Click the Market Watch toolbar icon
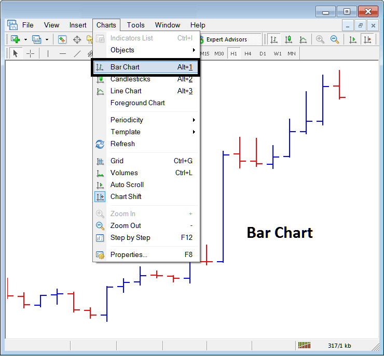The width and height of the screenshot is (384, 356). coord(62,39)
